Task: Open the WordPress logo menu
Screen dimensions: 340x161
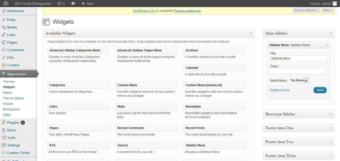Action: (6, 4)
